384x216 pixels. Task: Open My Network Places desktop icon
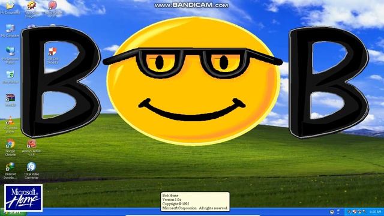coord(10,55)
